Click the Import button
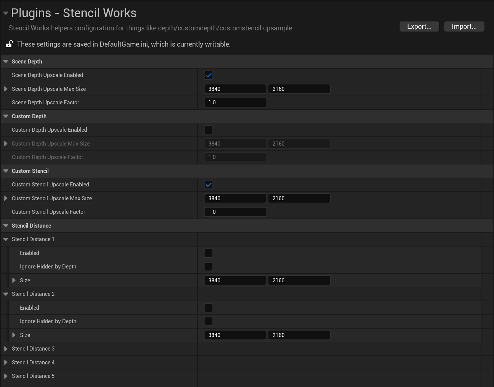This screenshot has height=387, width=494. (x=464, y=26)
